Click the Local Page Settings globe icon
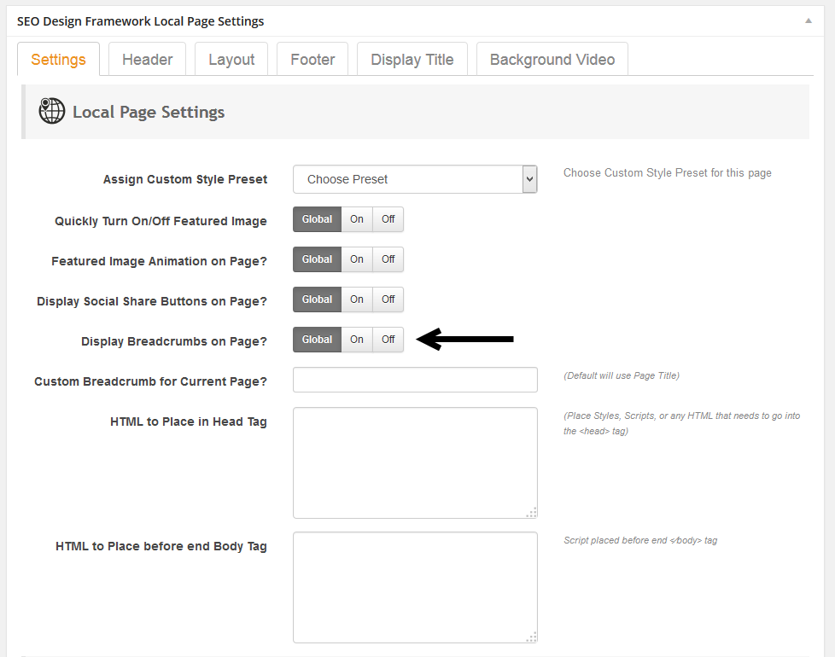Viewport: 835px width, 657px height. click(52, 111)
